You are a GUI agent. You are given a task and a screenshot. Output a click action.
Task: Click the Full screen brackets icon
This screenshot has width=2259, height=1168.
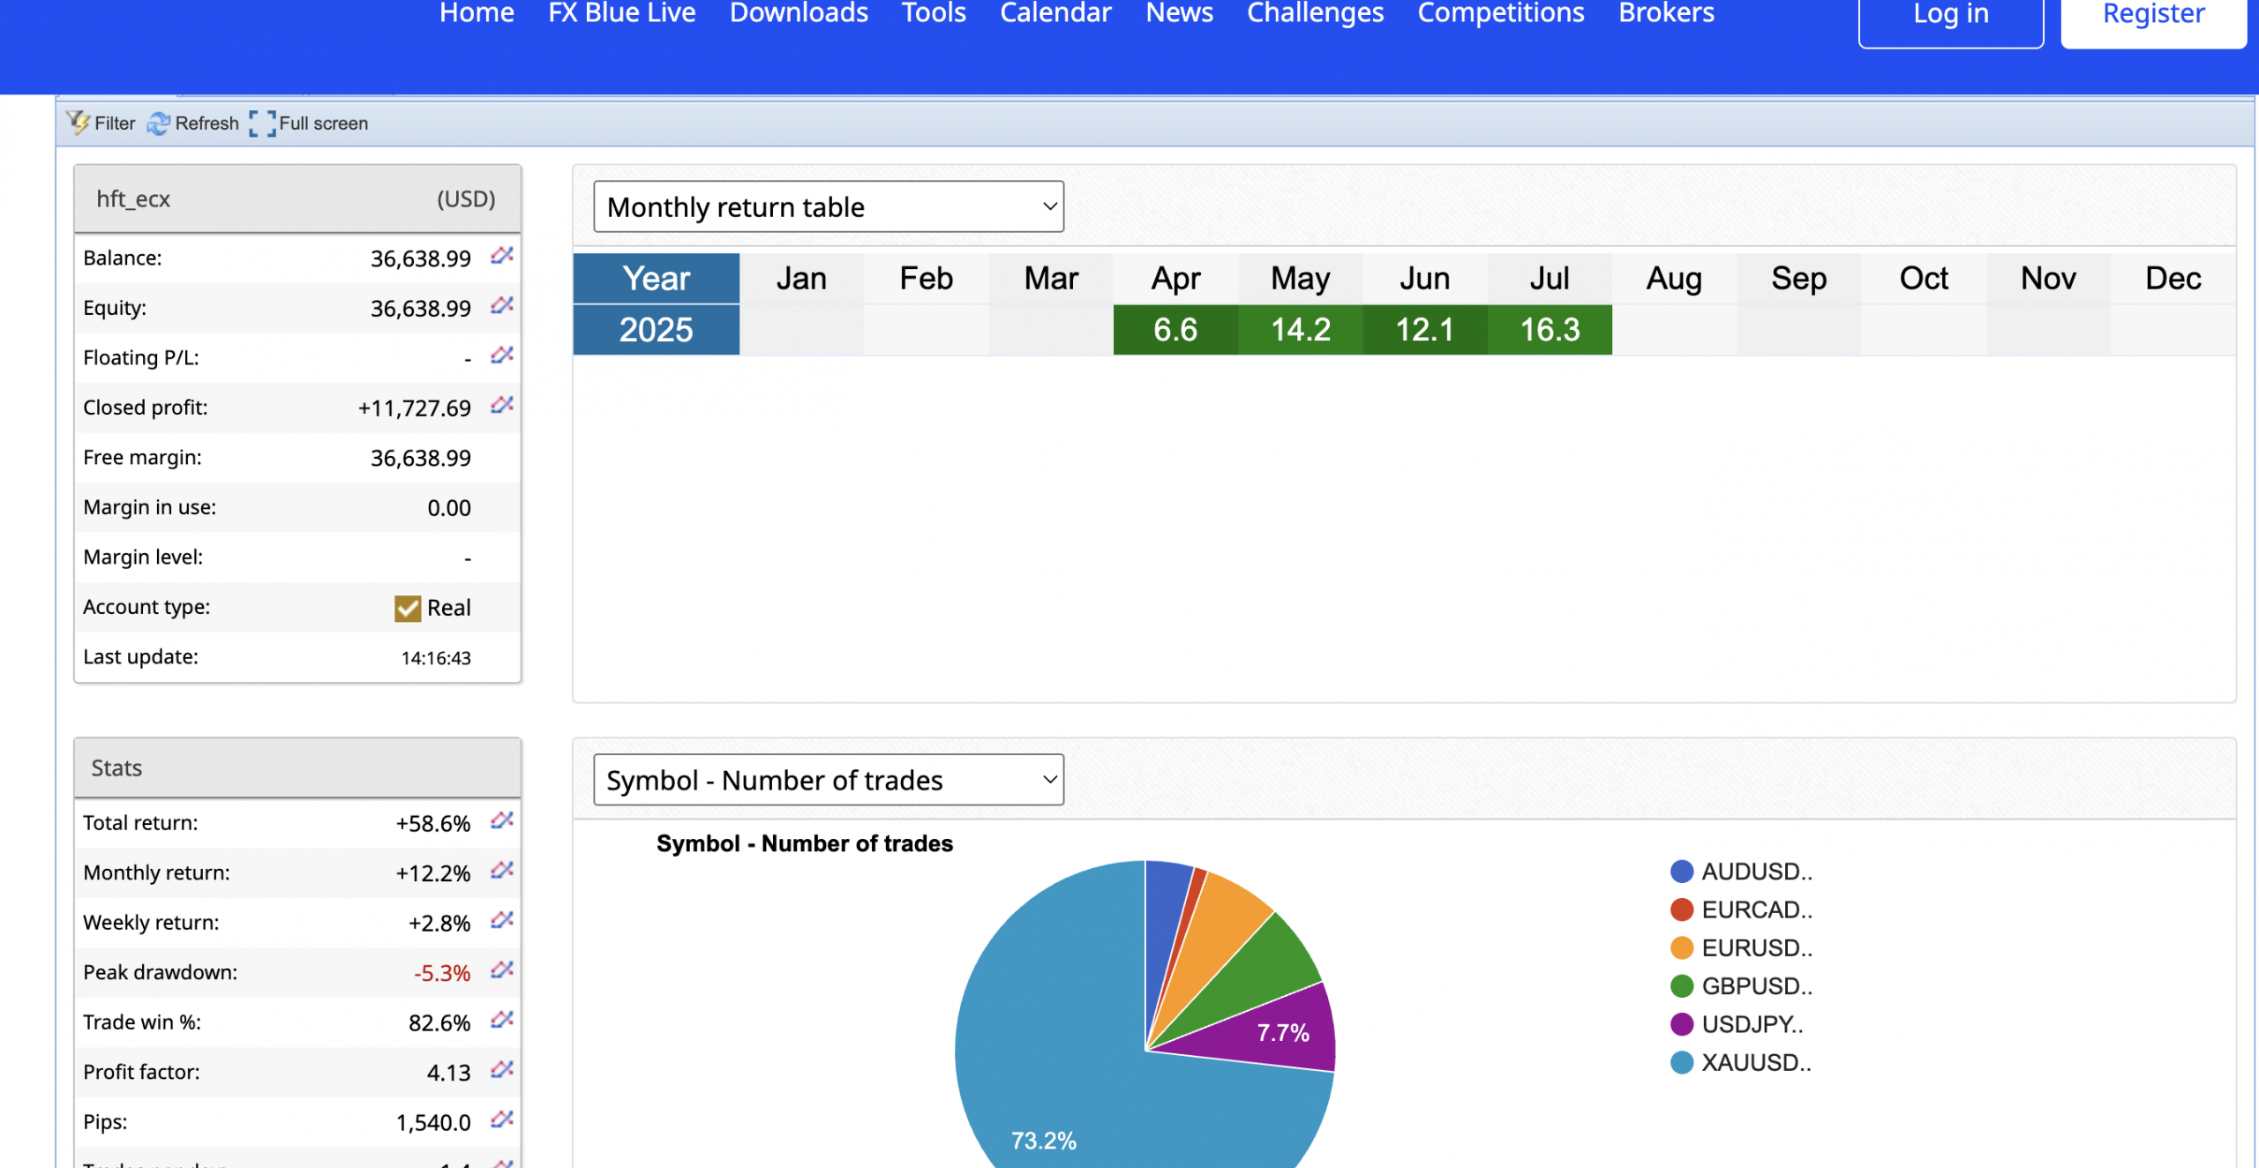point(262,124)
